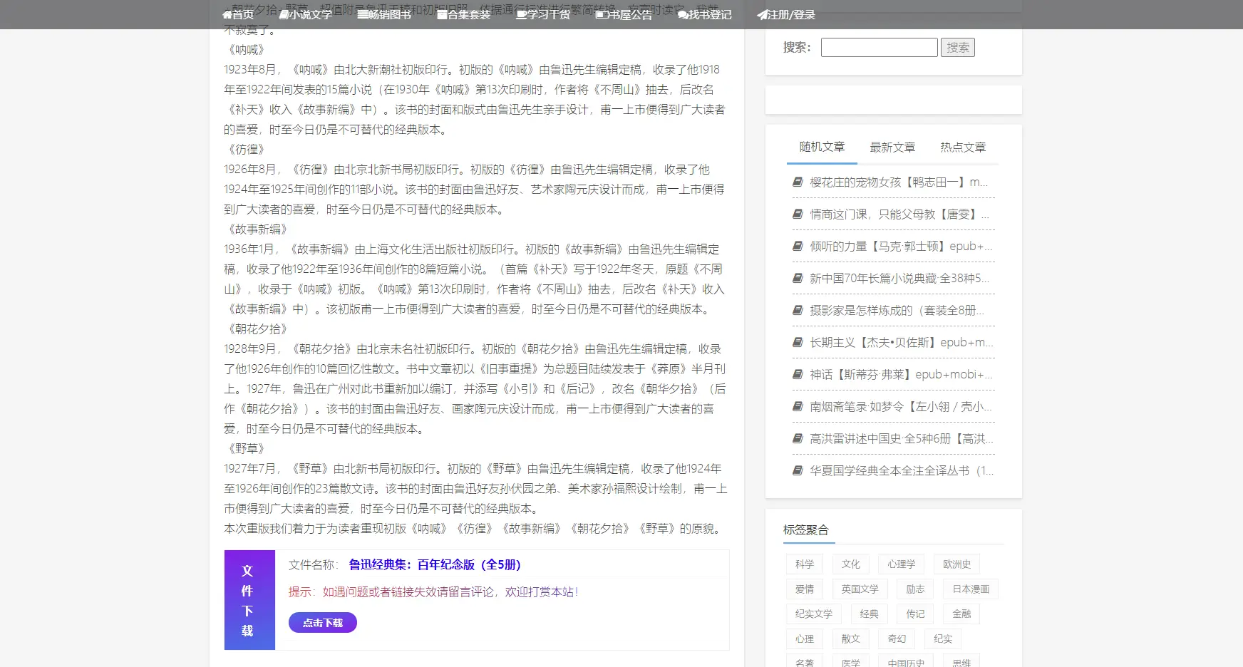
Task: Click book icon beside 情商这门课 article
Action: (798, 214)
